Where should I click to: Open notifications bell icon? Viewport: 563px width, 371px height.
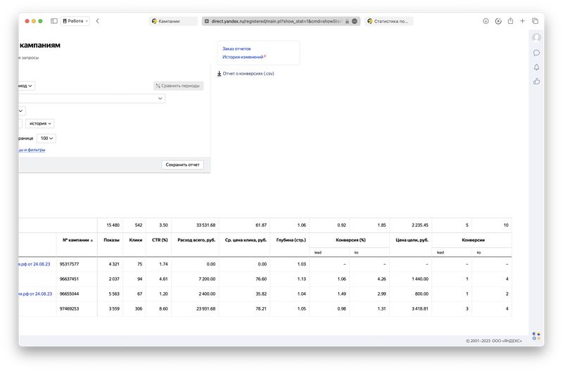coord(536,67)
